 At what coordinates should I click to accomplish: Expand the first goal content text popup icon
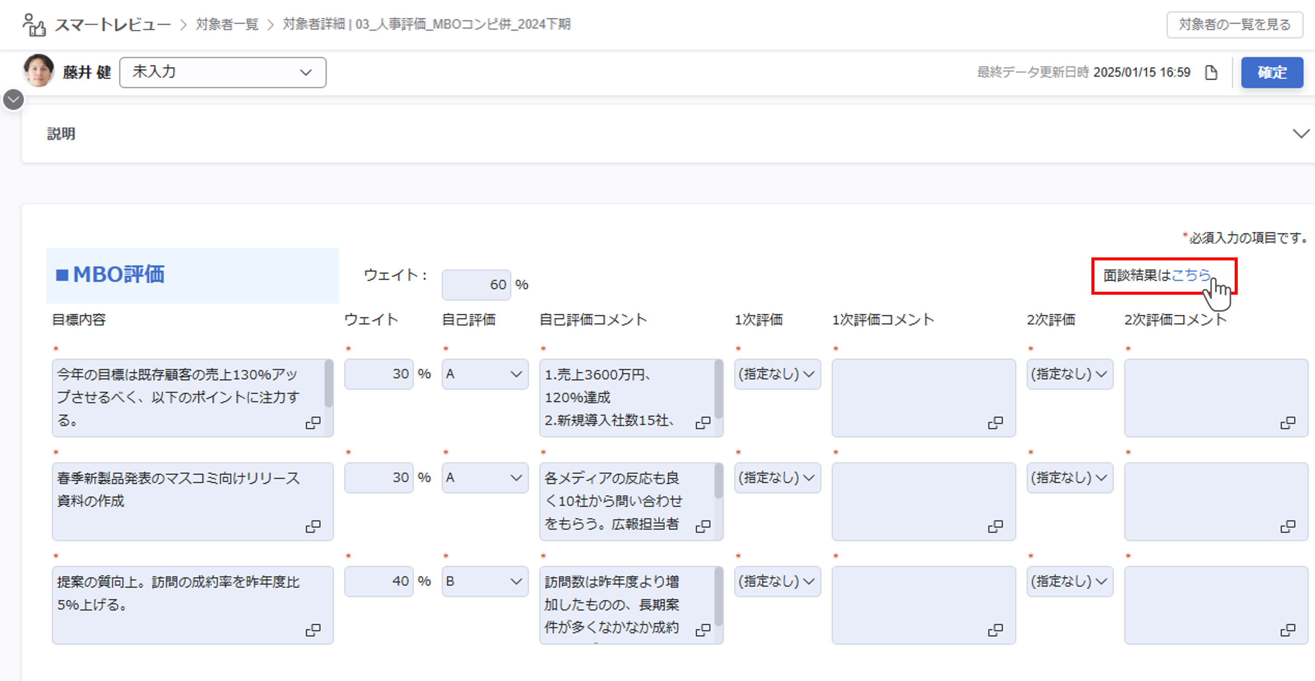(313, 422)
